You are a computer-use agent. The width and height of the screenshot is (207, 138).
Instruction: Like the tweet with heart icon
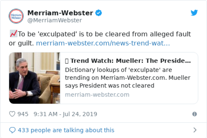pyautogui.click(x=12, y=114)
